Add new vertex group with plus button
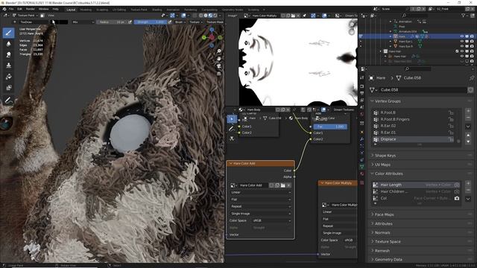 [x=468, y=111]
